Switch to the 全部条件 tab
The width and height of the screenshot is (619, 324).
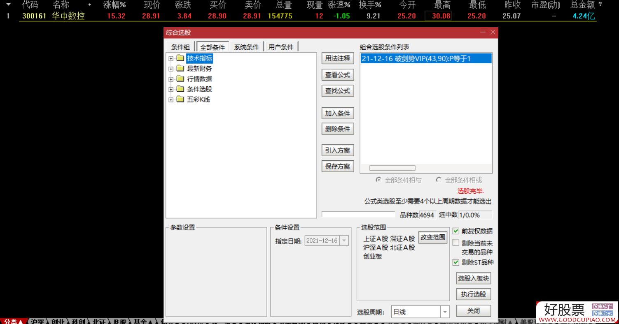pyautogui.click(x=213, y=47)
